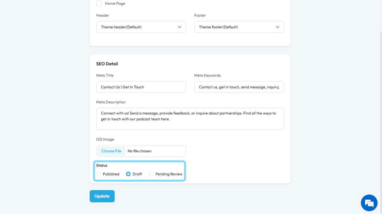Screen dimensions: 382x214
Task: Click the Home Page label text
Action: point(115,3)
